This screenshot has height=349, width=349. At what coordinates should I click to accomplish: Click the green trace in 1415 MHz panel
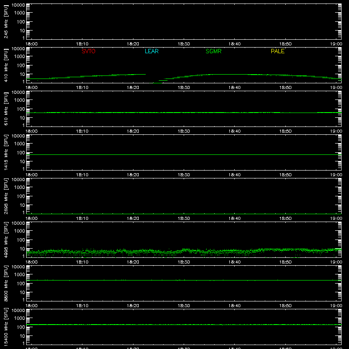point(184,154)
